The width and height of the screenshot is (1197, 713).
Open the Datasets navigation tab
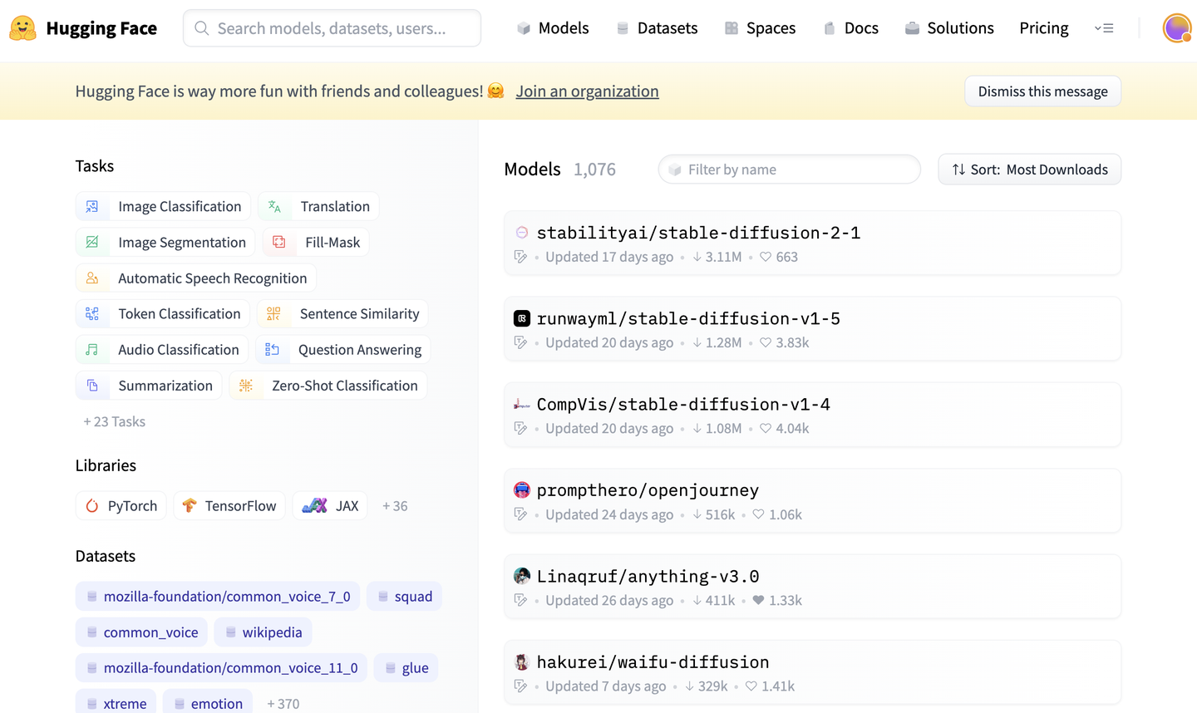pyautogui.click(x=657, y=28)
